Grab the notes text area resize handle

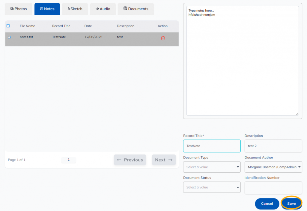(297, 114)
